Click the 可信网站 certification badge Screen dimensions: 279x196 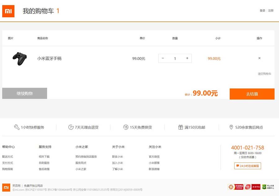click(236, 187)
